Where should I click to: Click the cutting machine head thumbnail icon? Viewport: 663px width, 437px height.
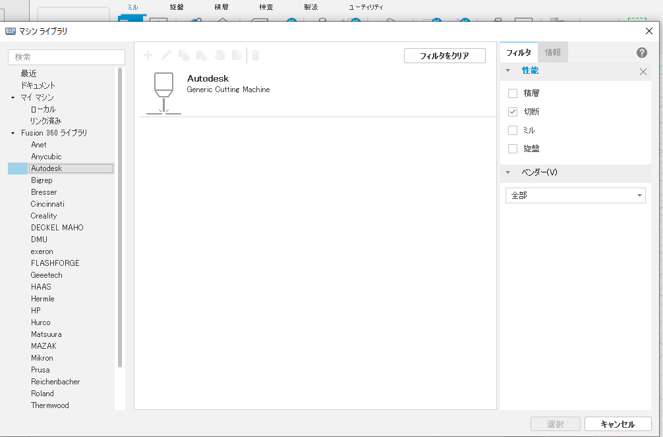click(163, 93)
